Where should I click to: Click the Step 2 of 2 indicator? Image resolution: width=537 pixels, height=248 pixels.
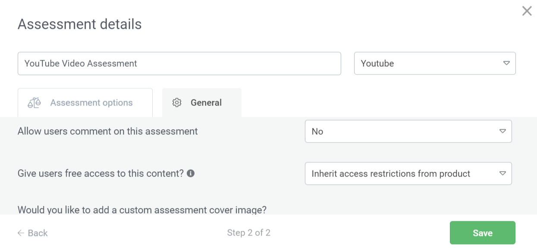(248, 233)
